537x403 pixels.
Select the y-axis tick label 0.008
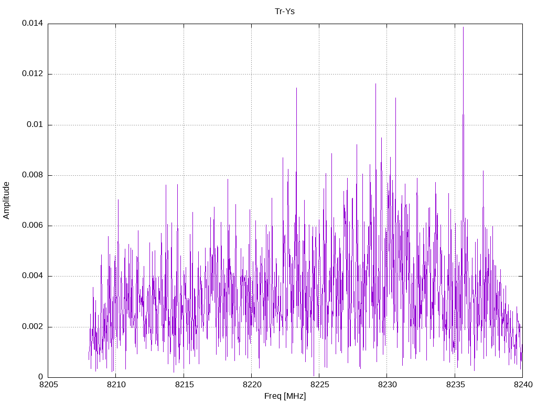[33, 175]
